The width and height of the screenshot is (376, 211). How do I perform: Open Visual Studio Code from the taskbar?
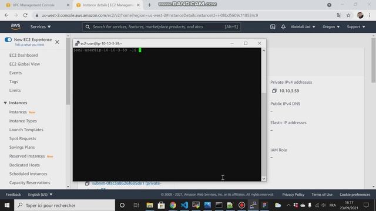184,205
